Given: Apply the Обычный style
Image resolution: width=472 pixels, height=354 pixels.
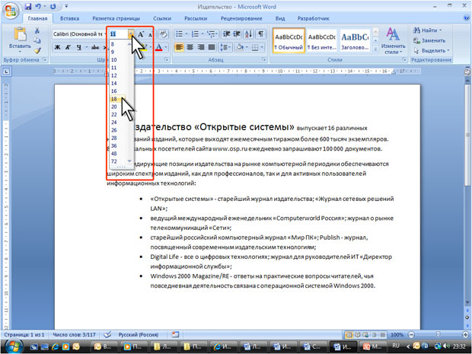Looking at the screenshot, I should pyautogui.click(x=289, y=41).
